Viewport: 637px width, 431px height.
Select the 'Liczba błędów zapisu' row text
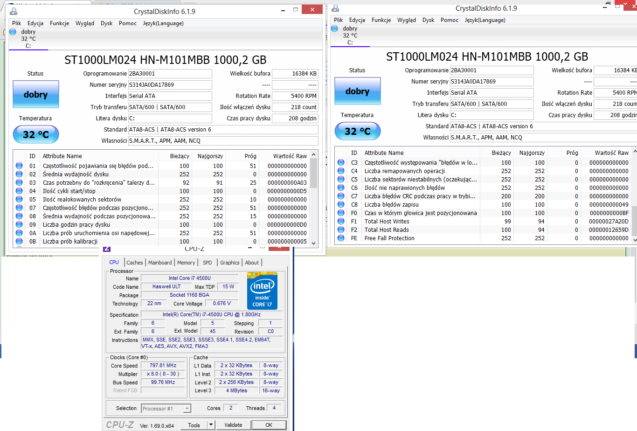pos(392,204)
